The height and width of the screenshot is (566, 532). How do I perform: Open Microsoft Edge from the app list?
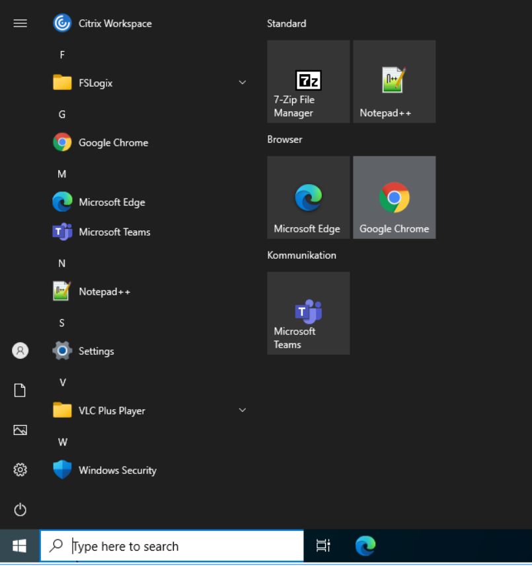(x=149, y=202)
